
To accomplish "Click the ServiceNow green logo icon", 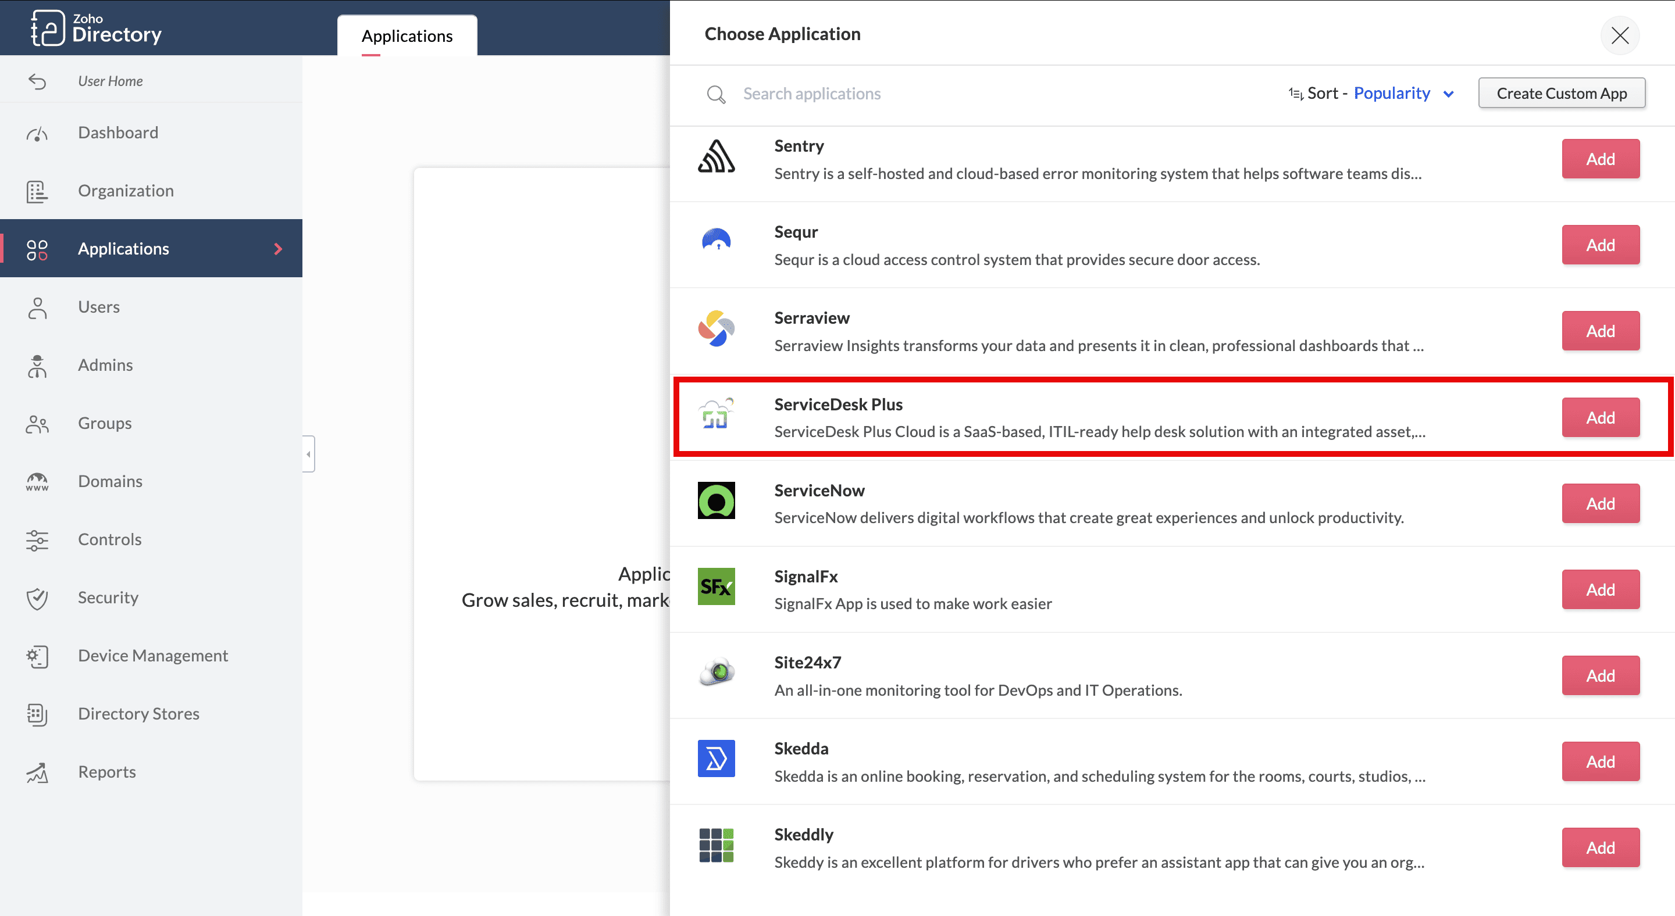I will coord(716,500).
